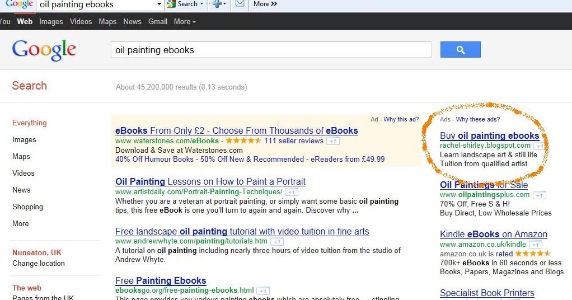Filter results by Videos in left sidebar
This screenshot has width=572, height=300.
tap(24, 173)
